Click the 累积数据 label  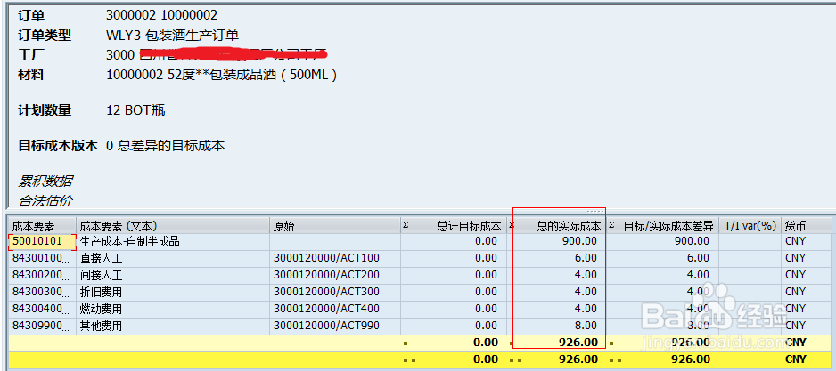point(45,181)
